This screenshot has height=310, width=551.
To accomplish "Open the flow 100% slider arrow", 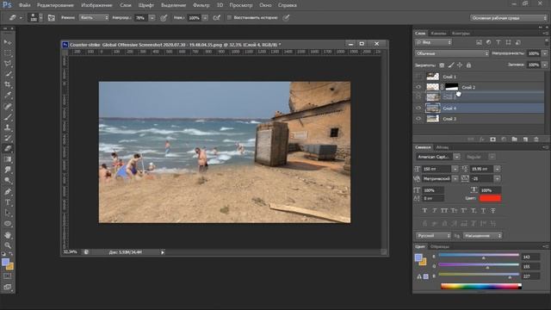I will click(x=205, y=17).
